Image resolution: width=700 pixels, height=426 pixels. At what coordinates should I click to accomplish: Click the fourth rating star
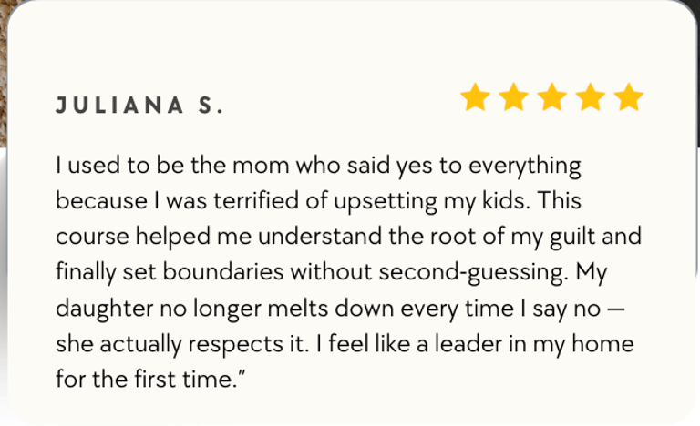(x=591, y=98)
